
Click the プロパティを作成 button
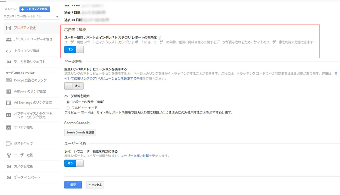pos(34,9)
